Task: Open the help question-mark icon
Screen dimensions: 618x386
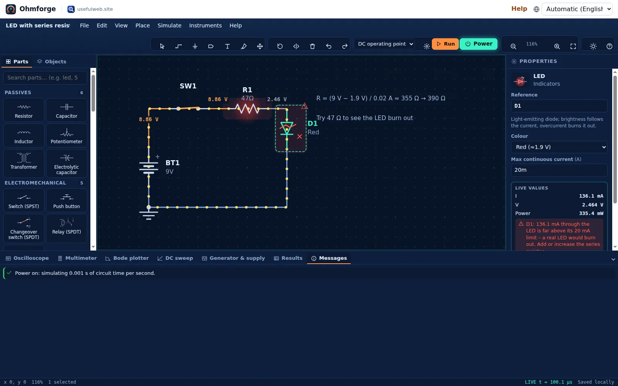Action: click(x=610, y=46)
